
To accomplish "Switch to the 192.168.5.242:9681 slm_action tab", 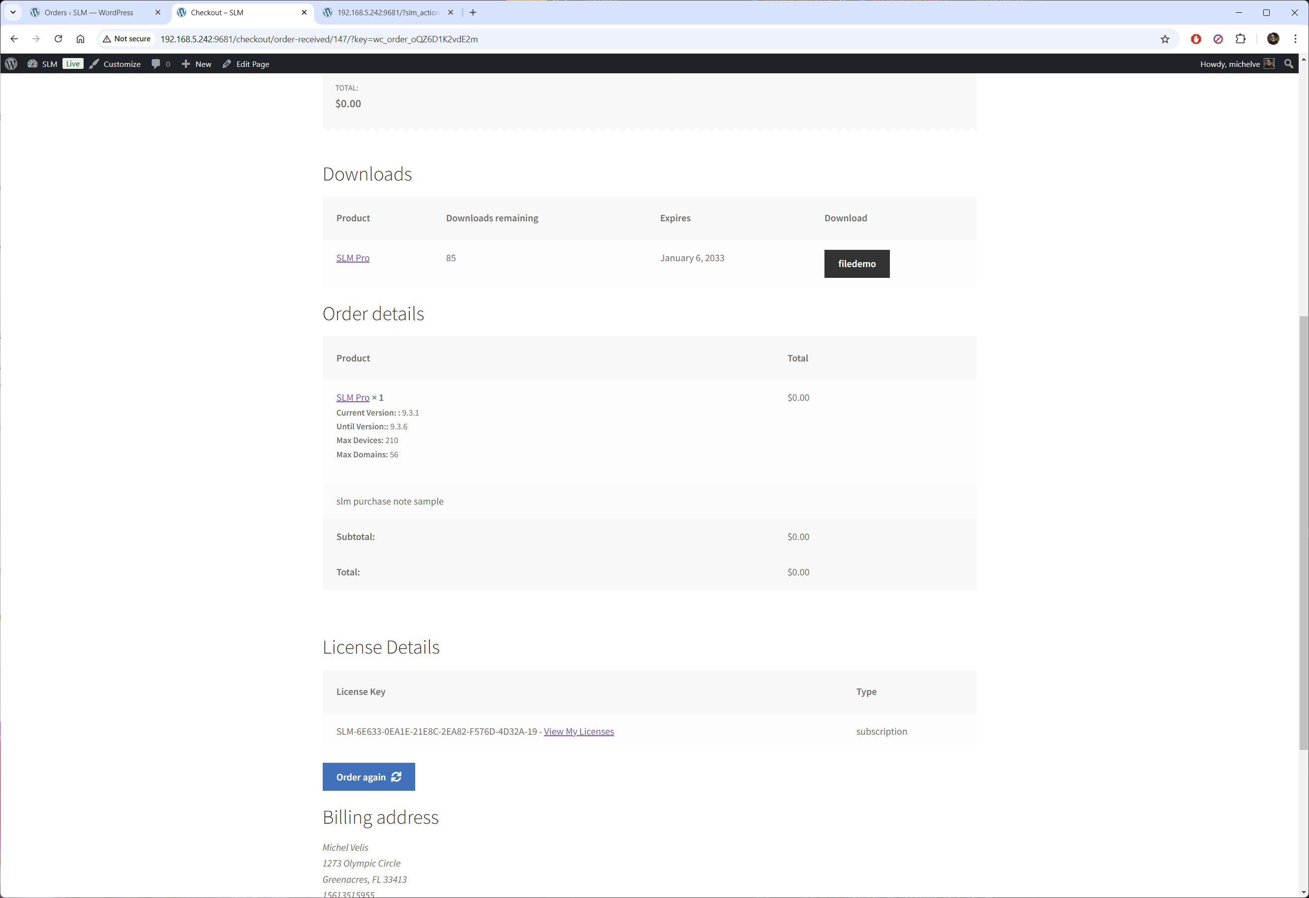I will pyautogui.click(x=388, y=12).
